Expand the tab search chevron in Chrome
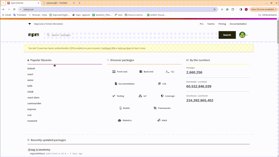Screen dimensions: 279x157 point(3,3)
